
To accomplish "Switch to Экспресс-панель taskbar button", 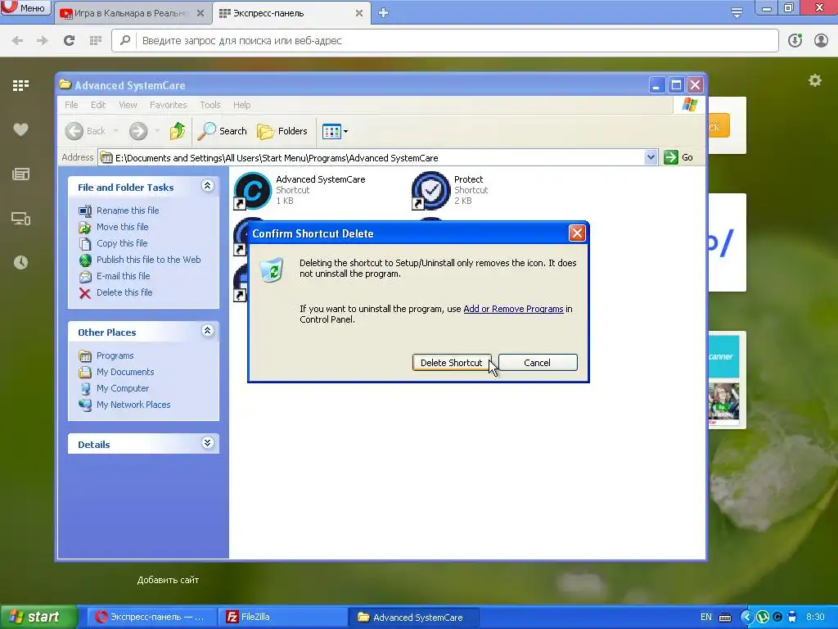I will pos(152,617).
